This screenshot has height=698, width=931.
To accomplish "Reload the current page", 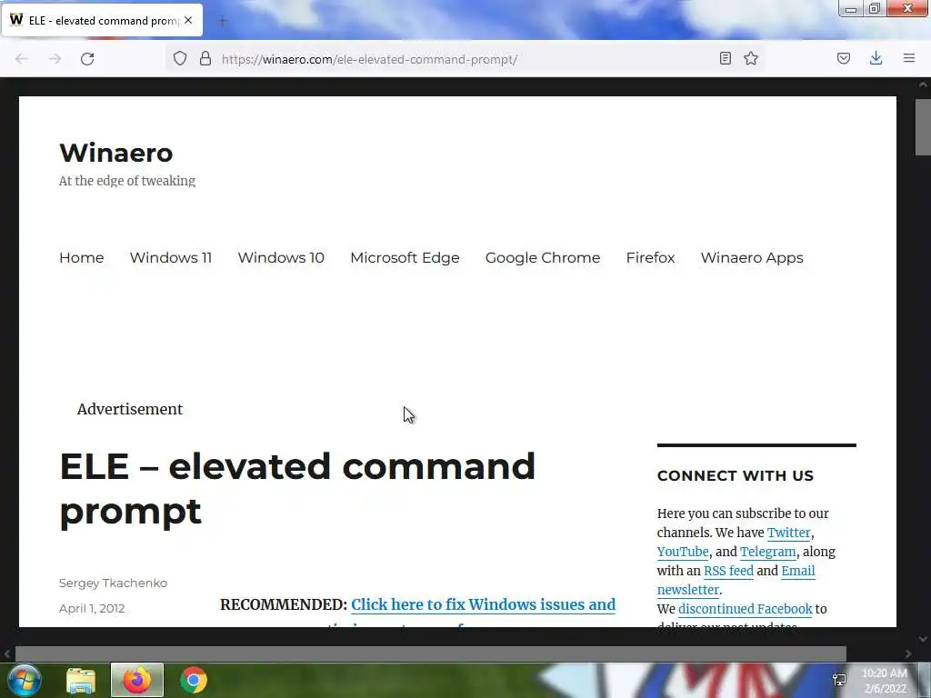I will [x=87, y=58].
